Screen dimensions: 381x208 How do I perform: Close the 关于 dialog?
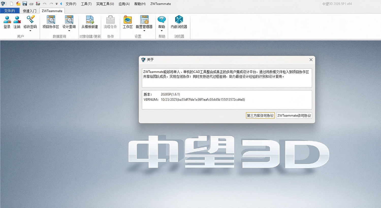pyautogui.click(x=311, y=60)
